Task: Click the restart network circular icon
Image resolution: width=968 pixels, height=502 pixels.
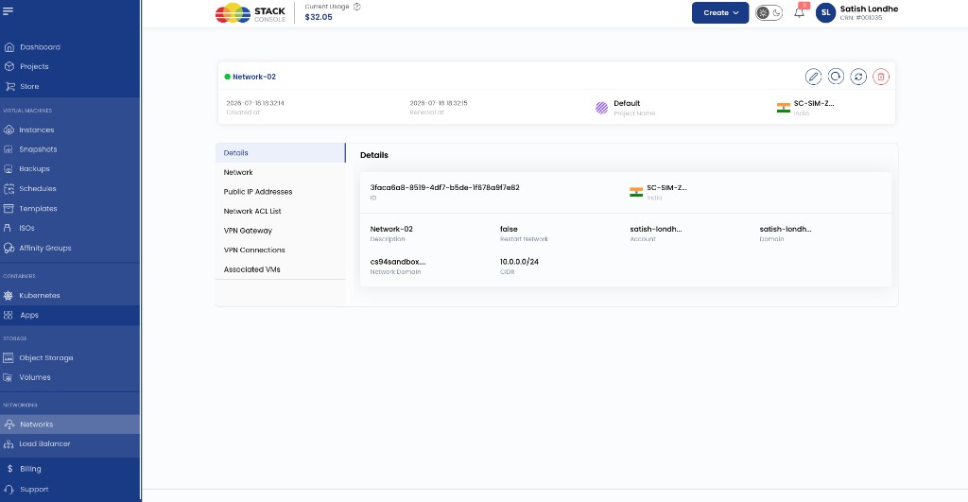Action: point(836,77)
